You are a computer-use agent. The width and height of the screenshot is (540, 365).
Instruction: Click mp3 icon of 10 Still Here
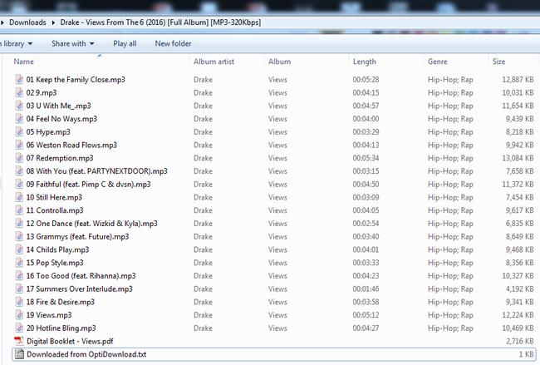[19, 197]
